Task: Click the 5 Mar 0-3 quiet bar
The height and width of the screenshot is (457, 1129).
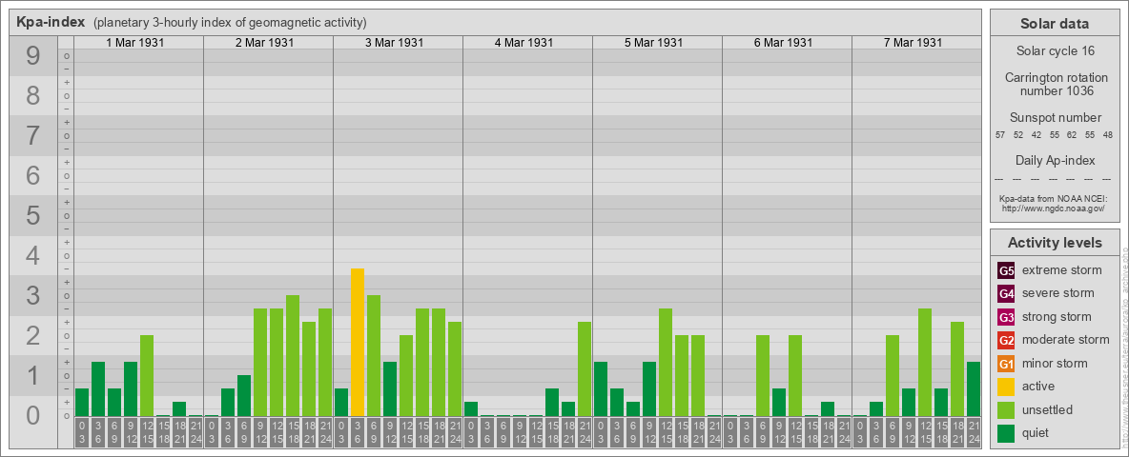Action: coord(601,388)
